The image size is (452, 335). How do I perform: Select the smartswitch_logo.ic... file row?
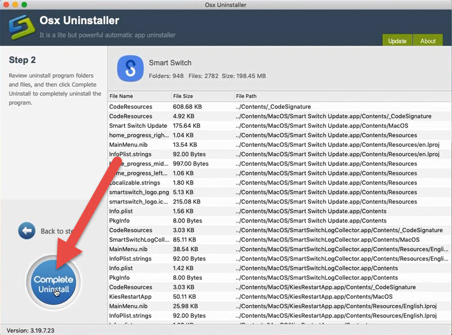pos(280,202)
